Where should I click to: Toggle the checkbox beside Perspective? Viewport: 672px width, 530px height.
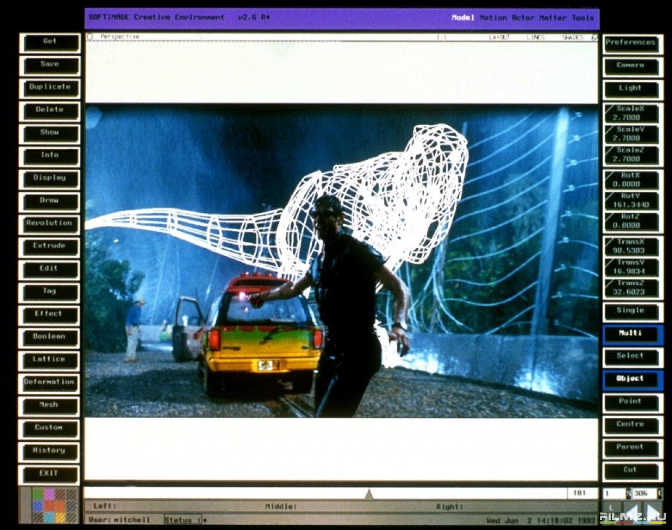pyautogui.click(x=90, y=37)
